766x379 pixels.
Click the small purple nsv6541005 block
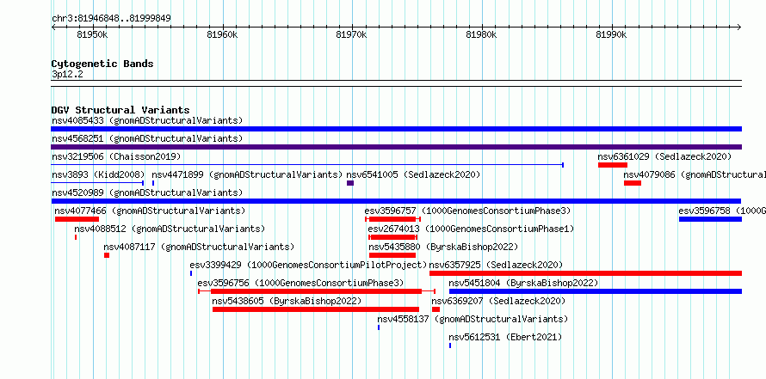(350, 183)
